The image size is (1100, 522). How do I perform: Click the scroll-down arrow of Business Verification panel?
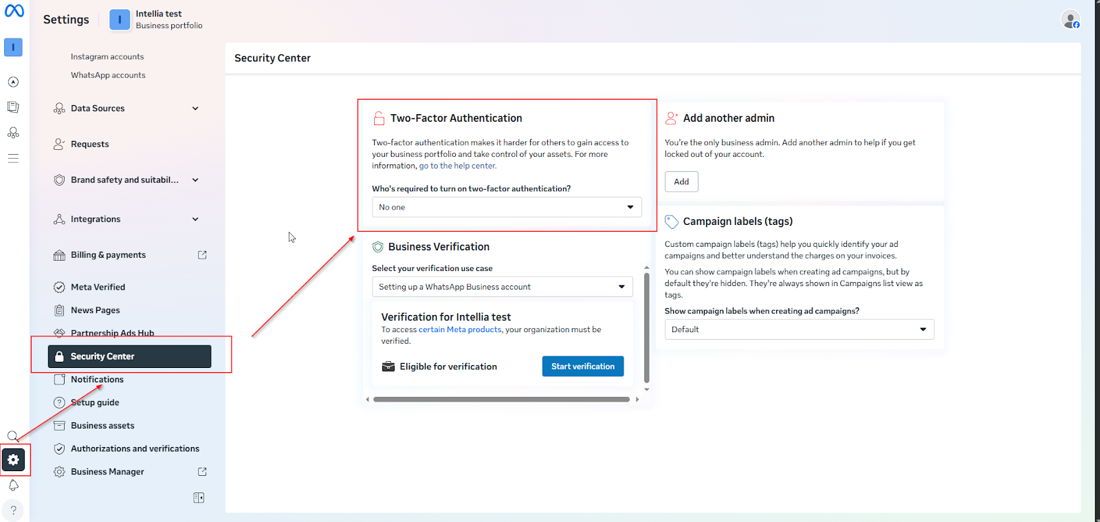point(647,390)
